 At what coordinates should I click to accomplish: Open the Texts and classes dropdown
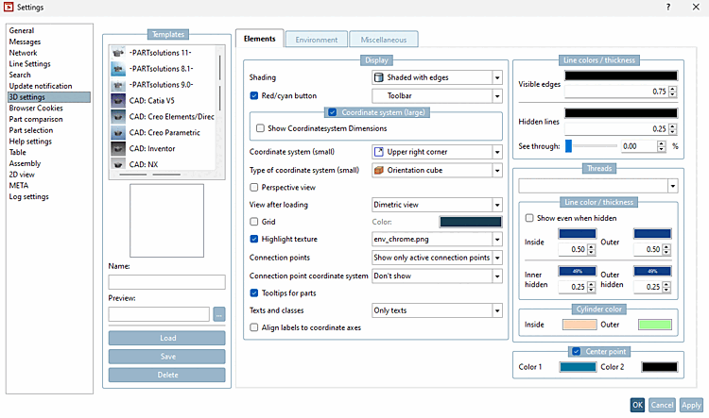[x=437, y=310]
